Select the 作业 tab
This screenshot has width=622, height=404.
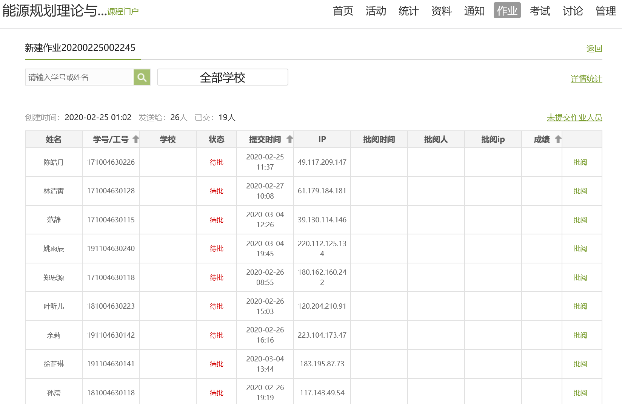click(507, 11)
